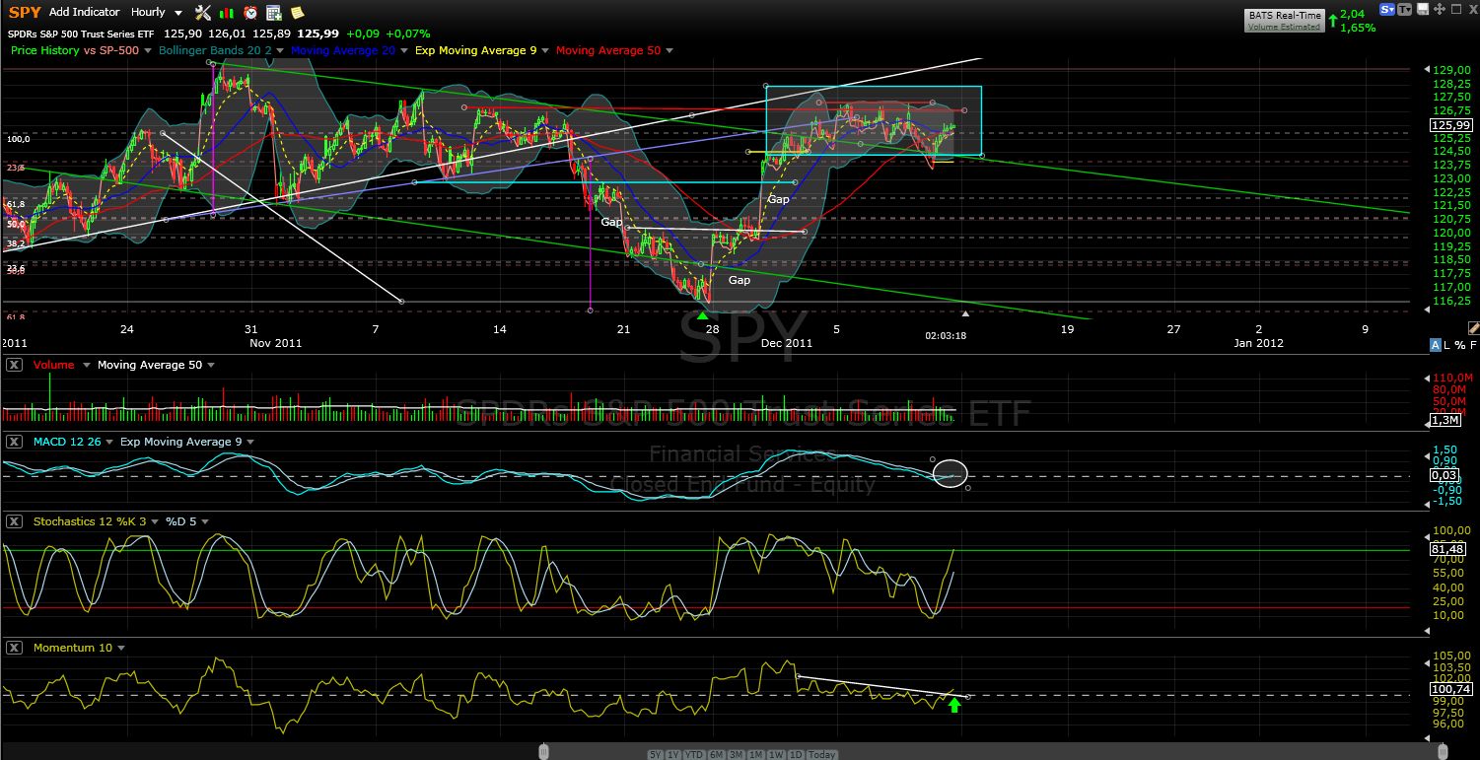Expand volume Moving Average 50 options
Screen dimensions: 1480x760
point(211,366)
